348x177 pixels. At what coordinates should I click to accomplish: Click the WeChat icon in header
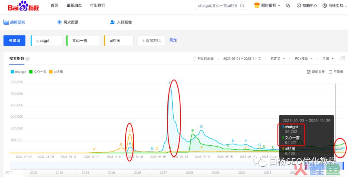pos(288,5)
